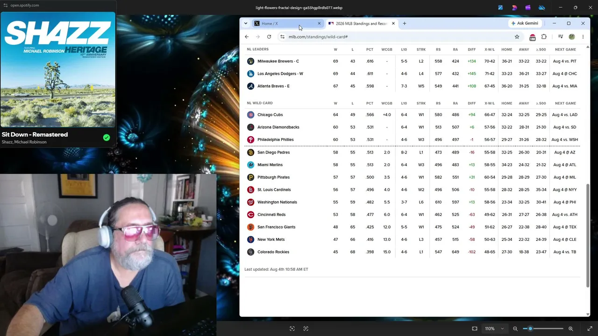Open Miami Marlins team link
This screenshot has height=336, width=598.
(270, 165)
